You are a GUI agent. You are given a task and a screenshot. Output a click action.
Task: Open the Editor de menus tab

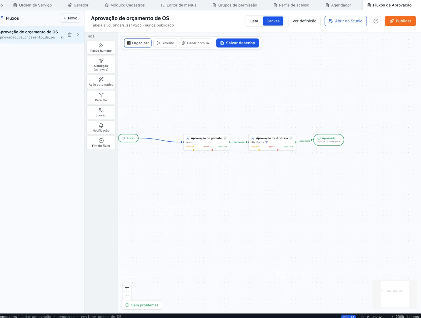(179, 5)
